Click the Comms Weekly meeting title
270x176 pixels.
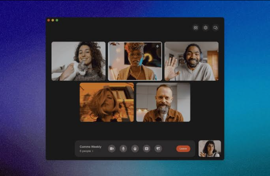coord(90,147)
